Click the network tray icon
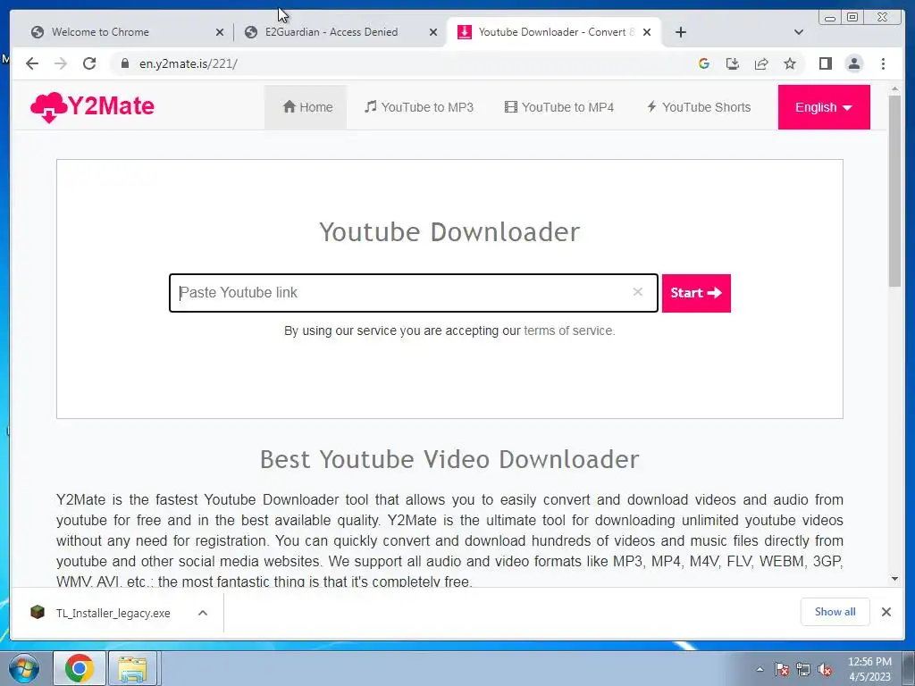915x686 pixels. coord(803,669)
